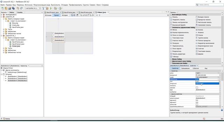Choose the <нет> option in dropdown list

(x=207, y=81)
